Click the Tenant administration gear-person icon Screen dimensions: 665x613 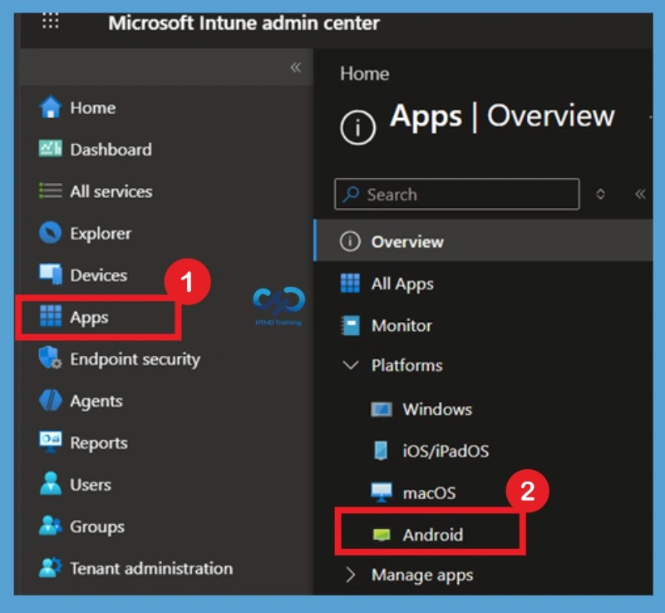click(x=51, y=567)
